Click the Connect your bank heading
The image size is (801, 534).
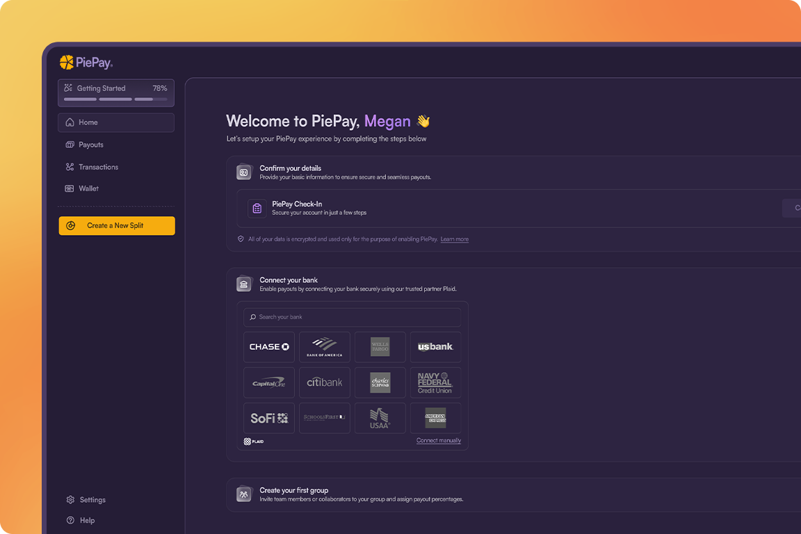click(289, 280)
